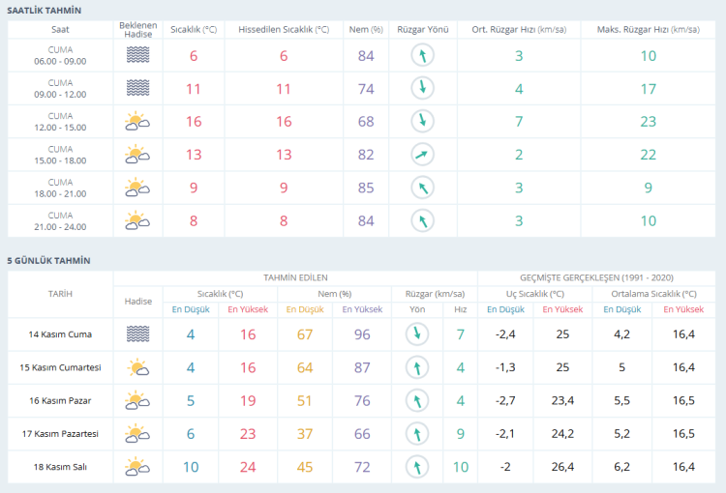The height and width of the screenshot is (493, 726).
Task: Click the weather icon for 16 Kasım Pazar
Action: pos(137,400)
